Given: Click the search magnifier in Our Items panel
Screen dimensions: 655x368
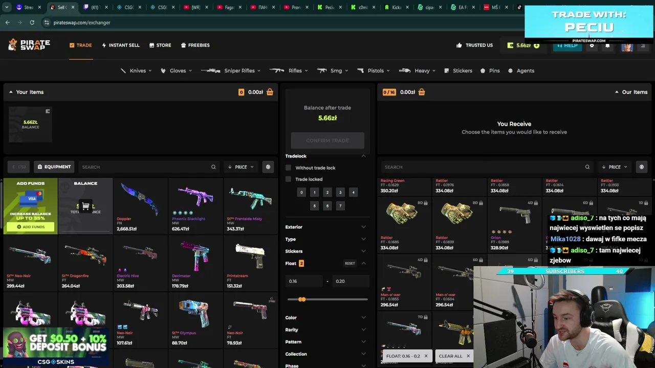Looking at the screenshot, I should pyautogui.click(x=587, y=167).
